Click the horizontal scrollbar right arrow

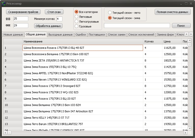[x=186, y=132]
